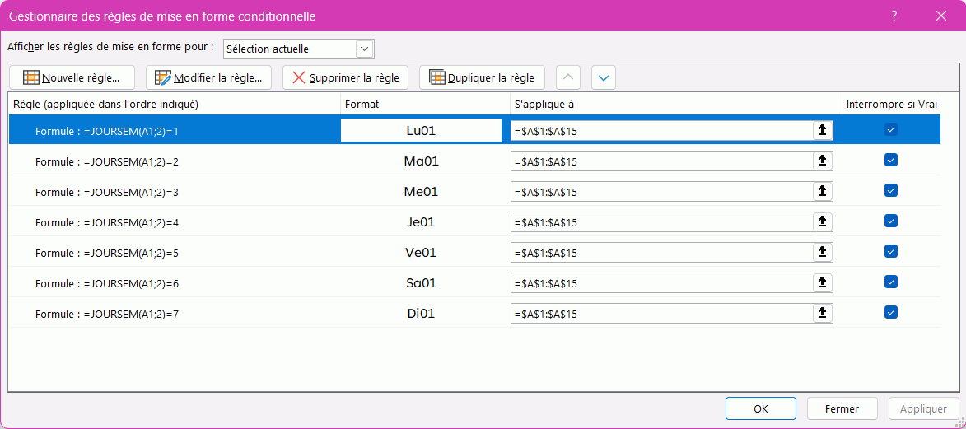Screen dimensions: 966x429
Task: Click range picker arrow for JOURSEM(A1;2)=4 rule
Action: [x=822, y=221]
